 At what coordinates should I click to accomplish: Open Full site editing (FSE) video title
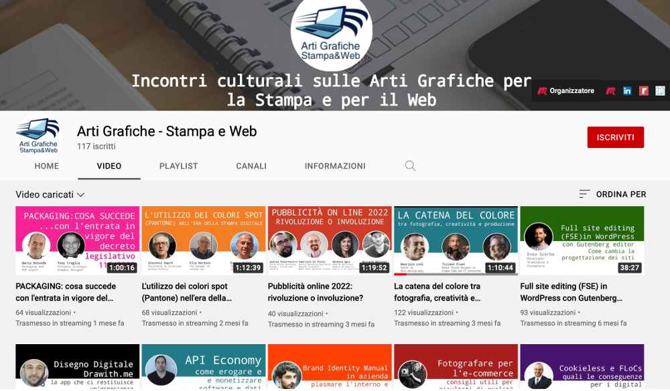click(x=572, y=292)
